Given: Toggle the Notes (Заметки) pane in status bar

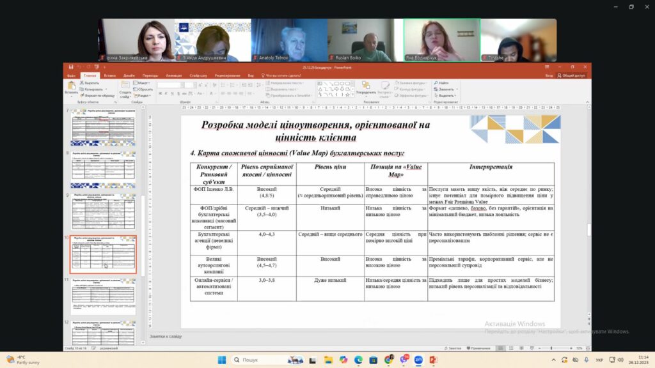Looking at the screenshot, I should (454, 348).
